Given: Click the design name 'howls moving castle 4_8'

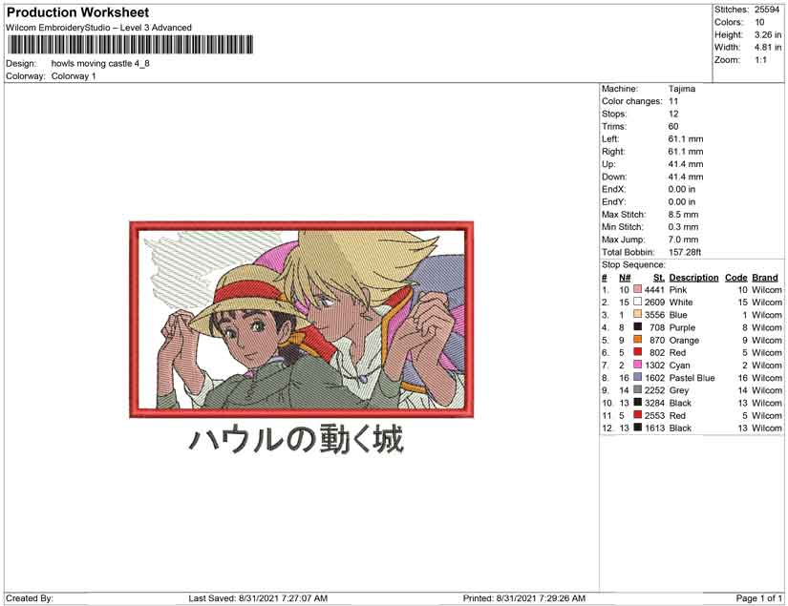Looking at the screenshot, I should coord(100,64).
